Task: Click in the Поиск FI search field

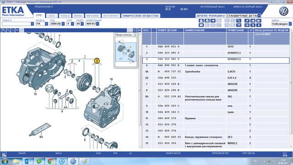Action: pyautogui.click(x=16, y=24)
